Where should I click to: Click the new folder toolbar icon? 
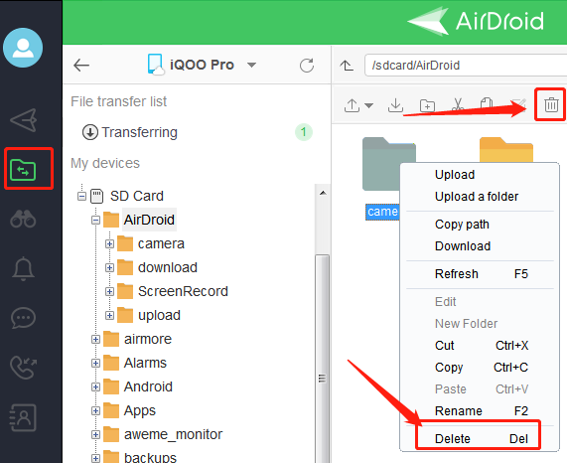[427, 105]
